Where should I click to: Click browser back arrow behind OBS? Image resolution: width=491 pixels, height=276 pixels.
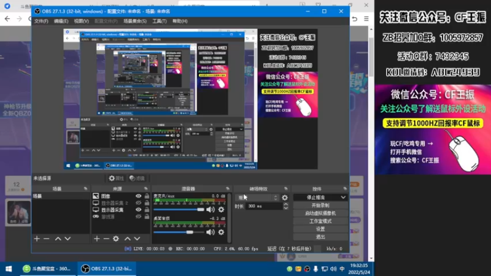pos(7,19)
